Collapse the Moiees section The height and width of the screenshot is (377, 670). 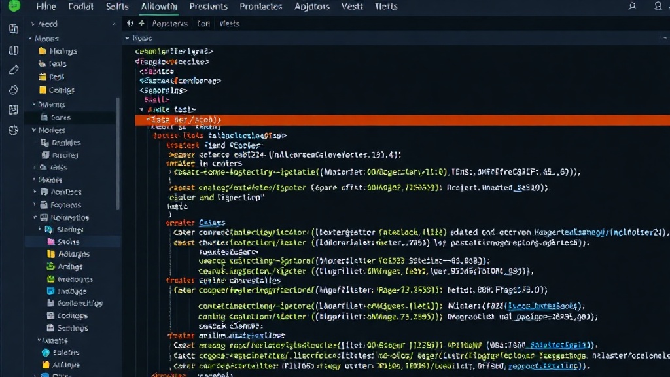[x=34, y=130]
